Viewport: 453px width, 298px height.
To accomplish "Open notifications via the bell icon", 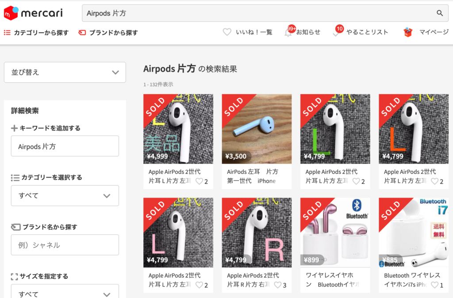I will (288, 33).
